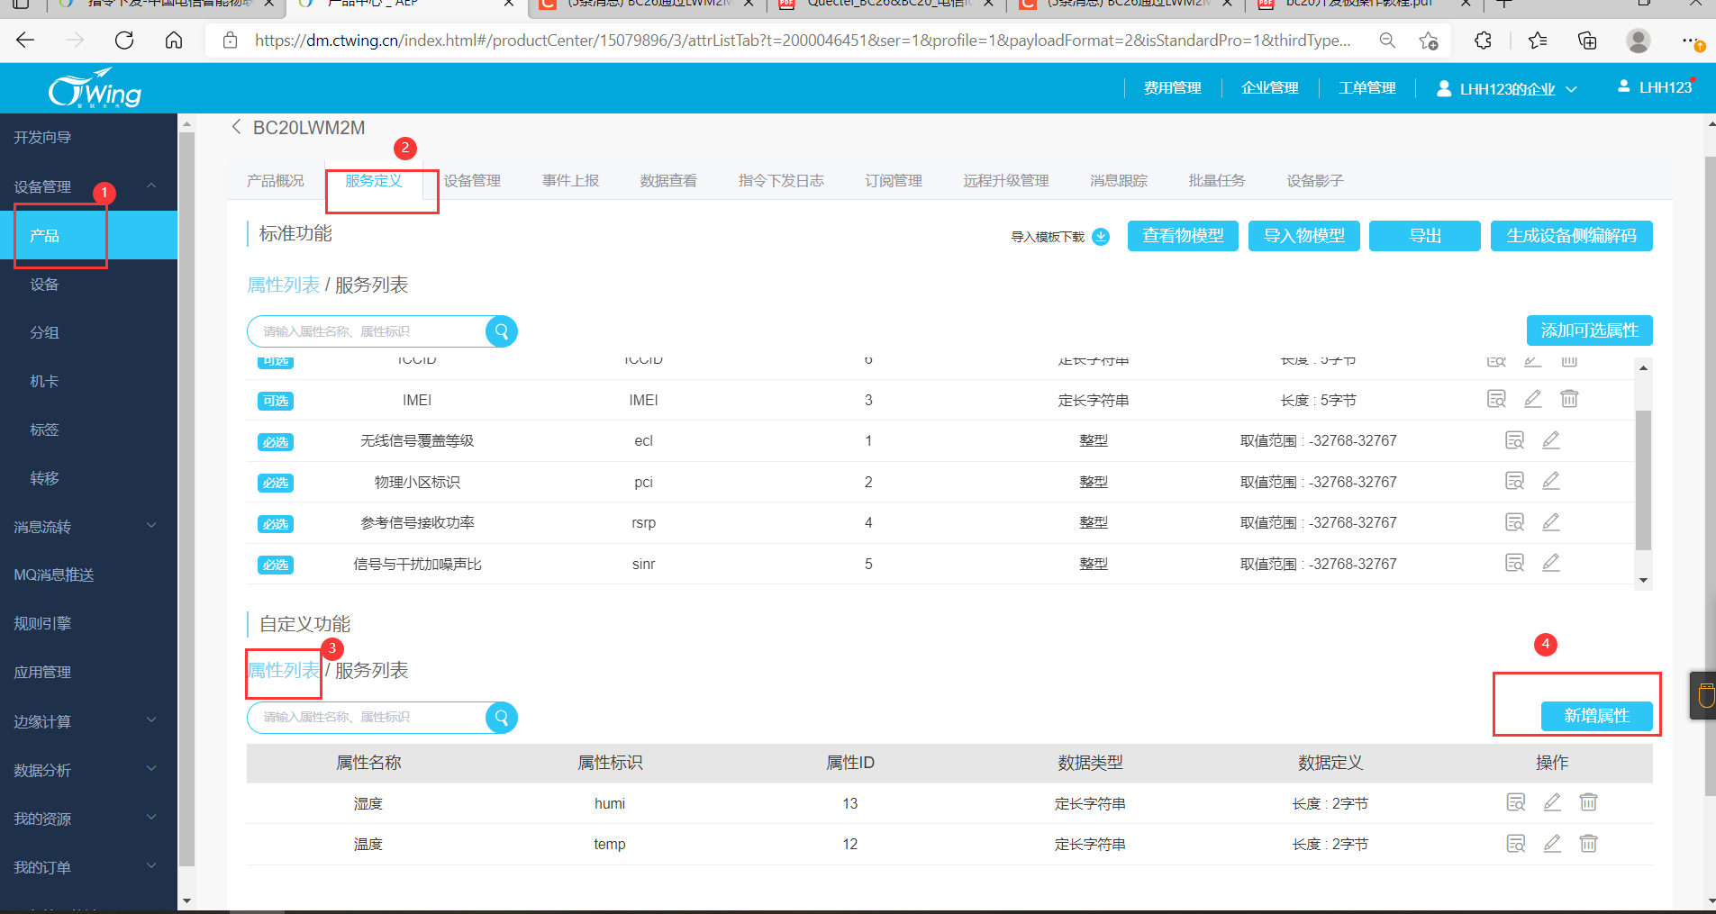
Task: Edit the temp attribute
Action: [x=1552, y=844]
